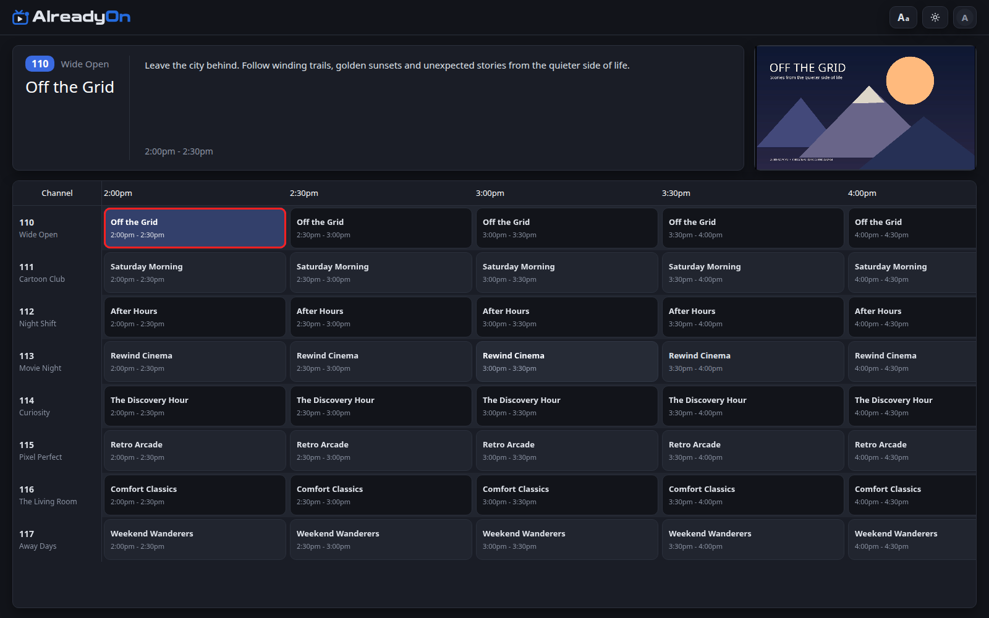Select Comfort Classics 2:00pm - 2:30pm program

[x=195, y=495]
